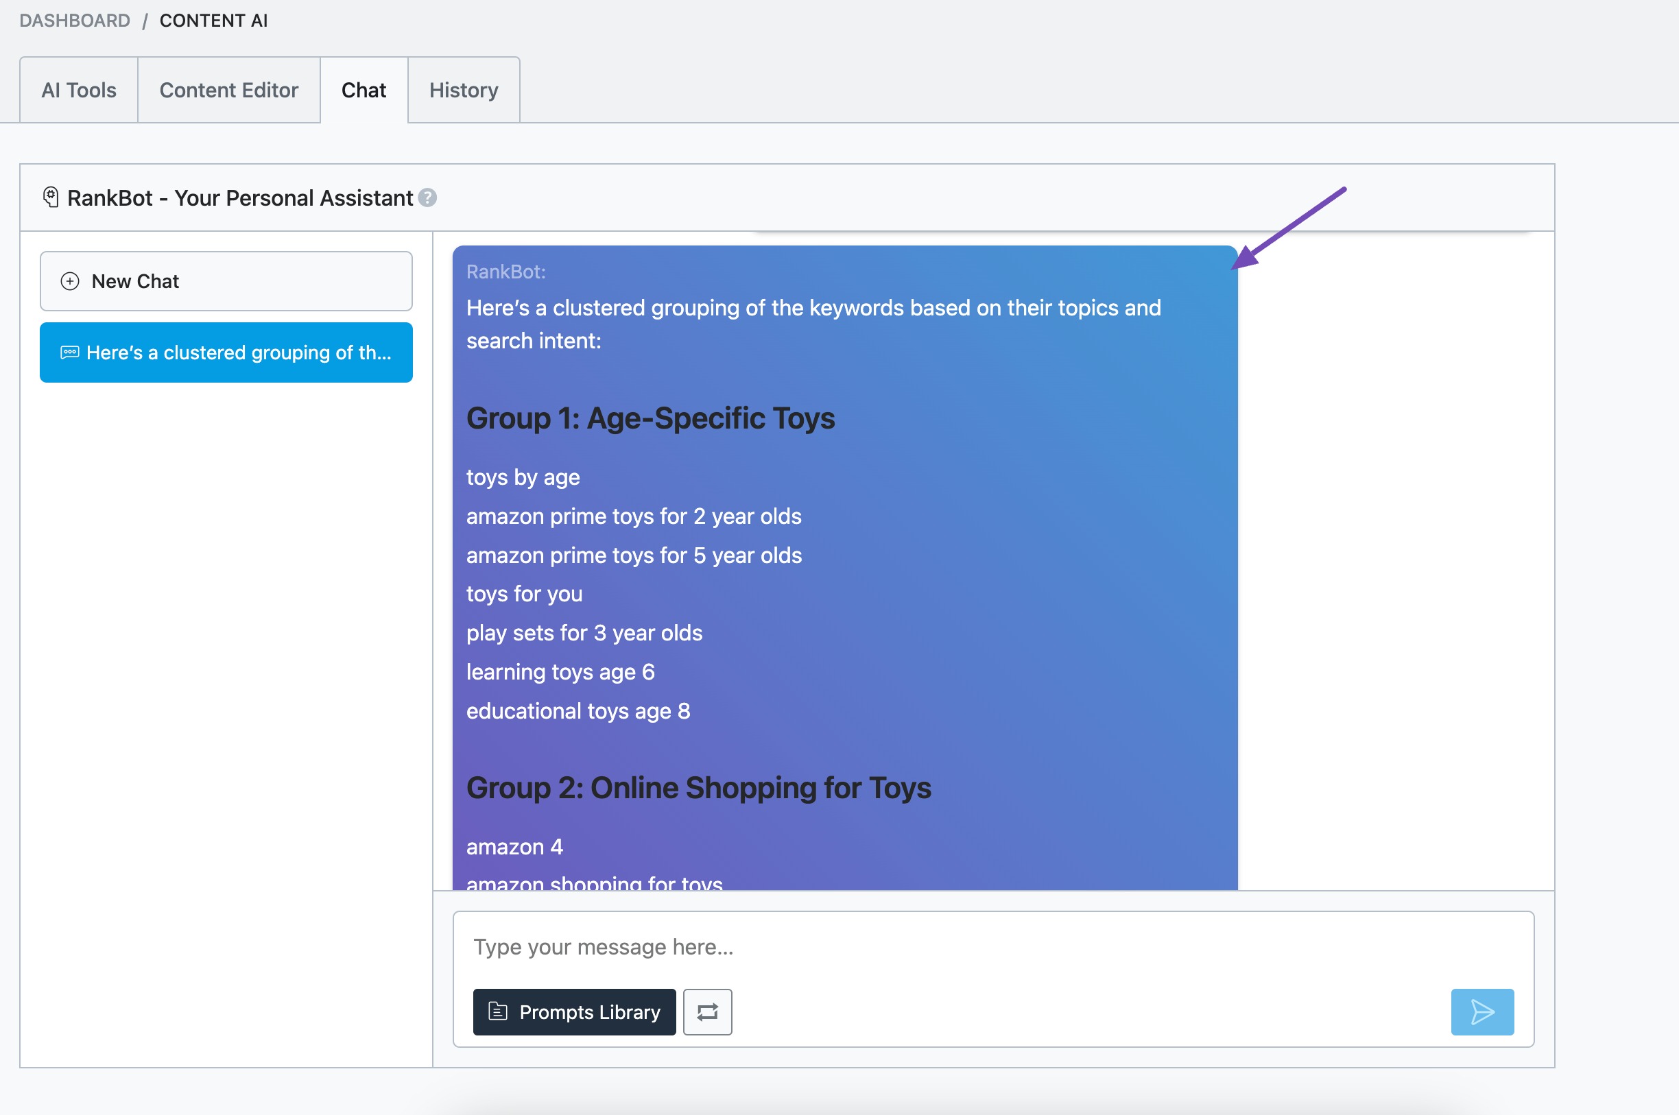
Task: Start a New Chat
Action: coord(226,280)
